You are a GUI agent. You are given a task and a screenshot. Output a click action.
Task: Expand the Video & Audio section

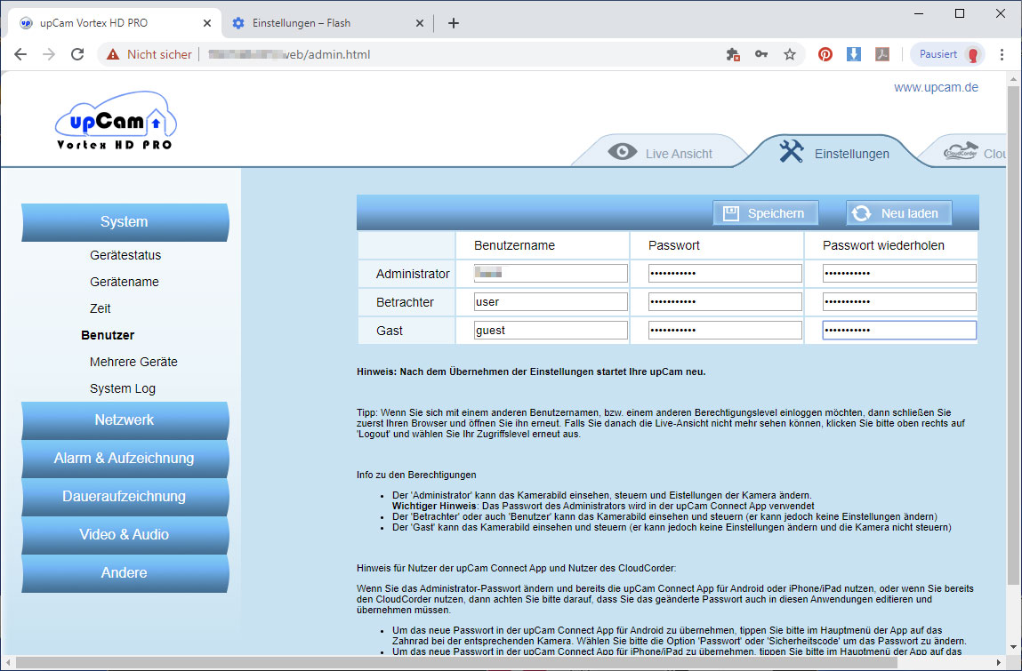coord(125,535)
